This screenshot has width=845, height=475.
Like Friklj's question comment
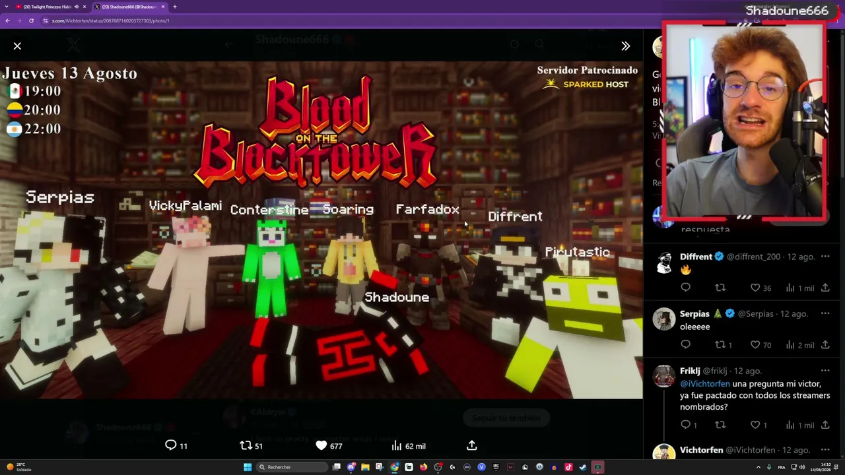point(759,425)
